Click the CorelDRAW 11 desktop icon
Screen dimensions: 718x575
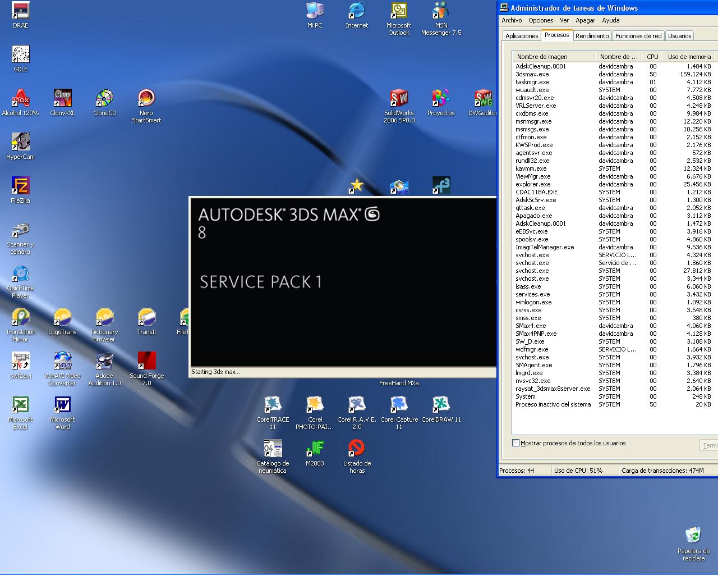441,409
